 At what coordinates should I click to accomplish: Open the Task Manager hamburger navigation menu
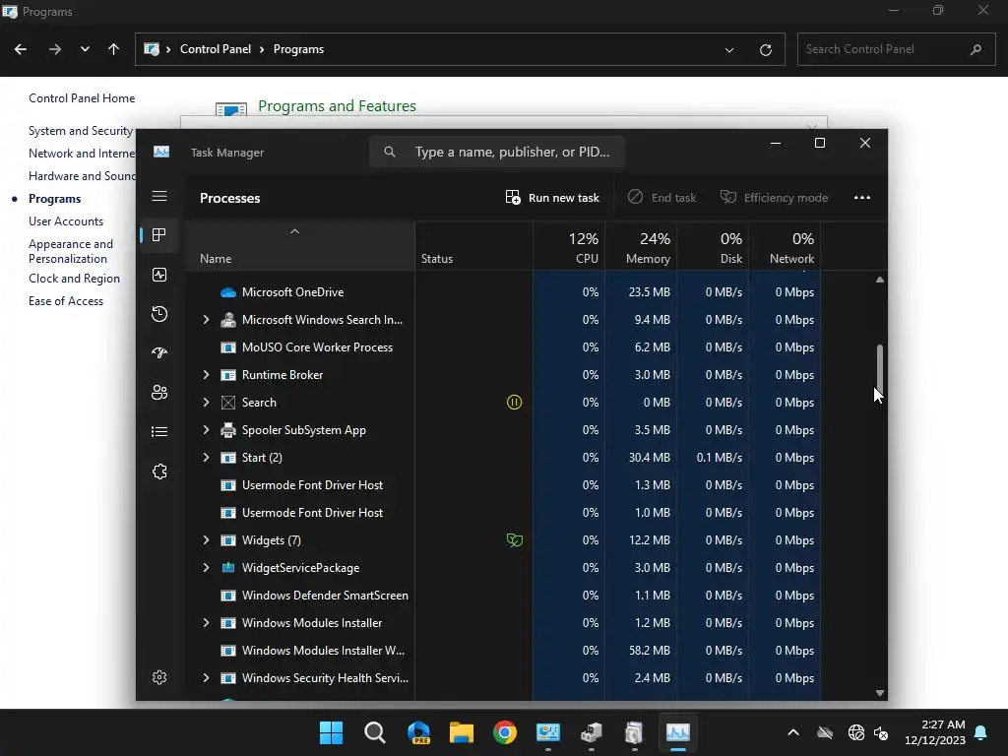point(159,196)
